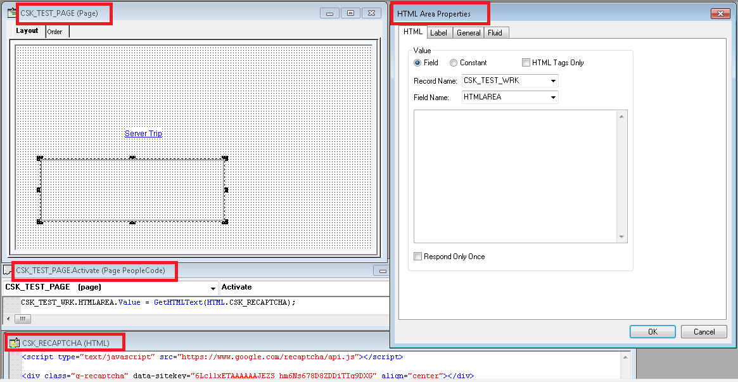Open the Field Name dropdown
Image resolution: width=738 pixels, height=382 pixels.
coord(552,98)
